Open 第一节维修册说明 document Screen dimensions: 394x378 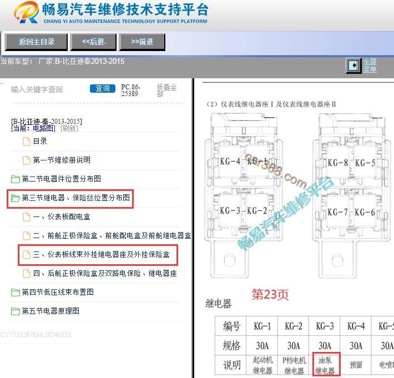[x=62, y=160]
